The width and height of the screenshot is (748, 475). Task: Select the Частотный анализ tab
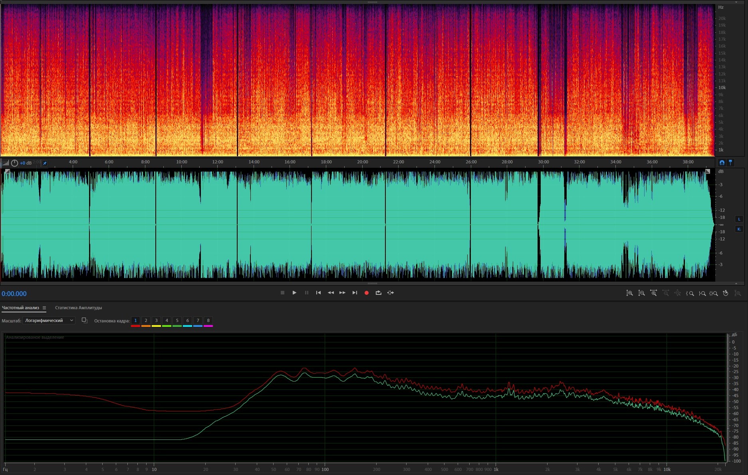tap(20, 308)
